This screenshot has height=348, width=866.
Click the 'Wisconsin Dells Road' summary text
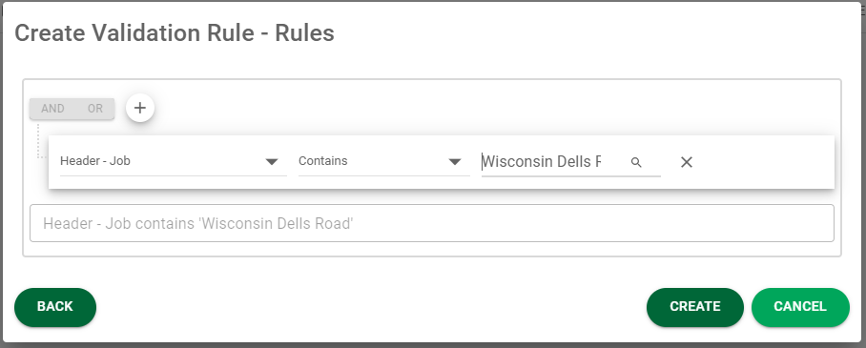pyautogui.click(x=275, y=223)
